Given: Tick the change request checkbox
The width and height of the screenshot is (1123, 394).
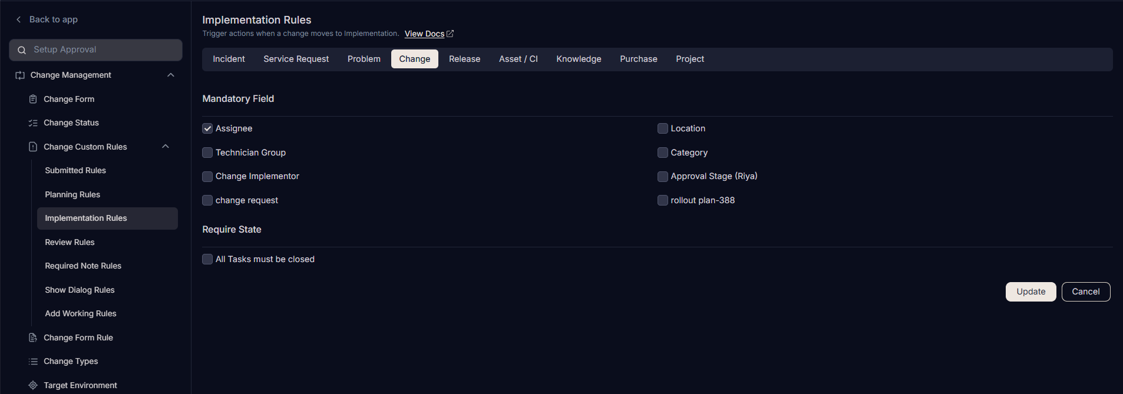Looking at the screenshot, I should coord(207,200).
